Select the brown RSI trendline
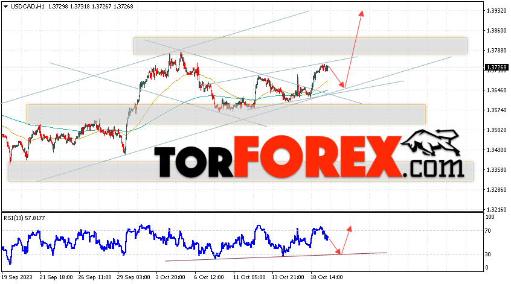Image resolution: width=511 pixels, height=284 pixels. point(275,257)
